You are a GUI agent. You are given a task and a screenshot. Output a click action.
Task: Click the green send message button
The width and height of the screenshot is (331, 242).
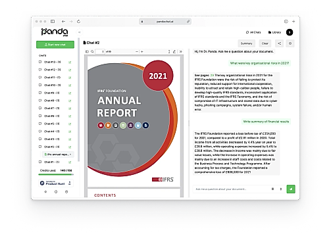[x=291, y=189]
